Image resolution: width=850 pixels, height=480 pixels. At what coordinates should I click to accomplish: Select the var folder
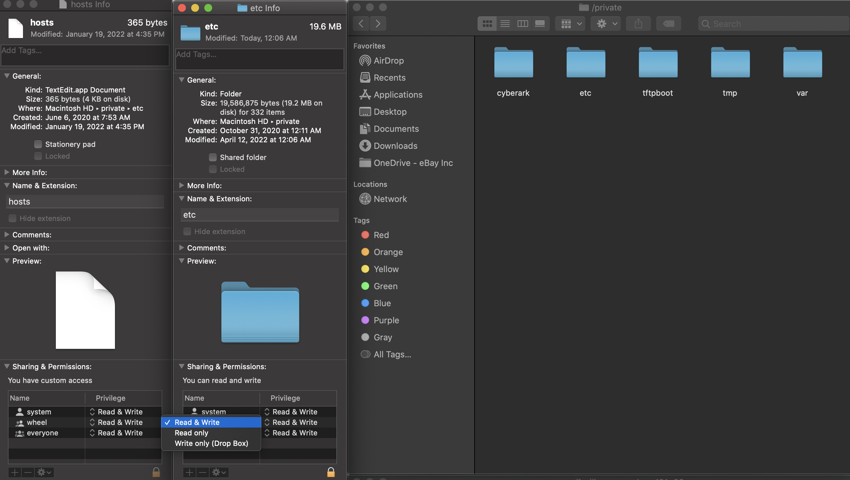pos(802,72)
